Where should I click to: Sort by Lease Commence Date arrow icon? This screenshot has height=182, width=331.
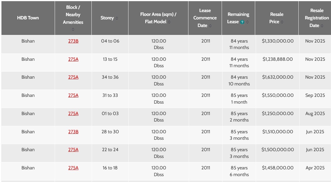point(210,26)
